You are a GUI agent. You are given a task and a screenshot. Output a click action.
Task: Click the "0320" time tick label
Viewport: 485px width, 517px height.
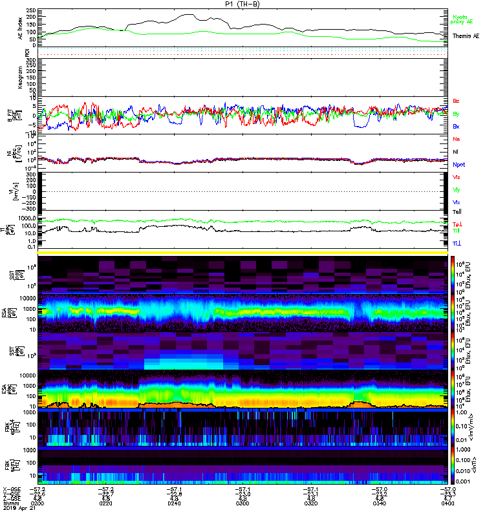point(311,503)
